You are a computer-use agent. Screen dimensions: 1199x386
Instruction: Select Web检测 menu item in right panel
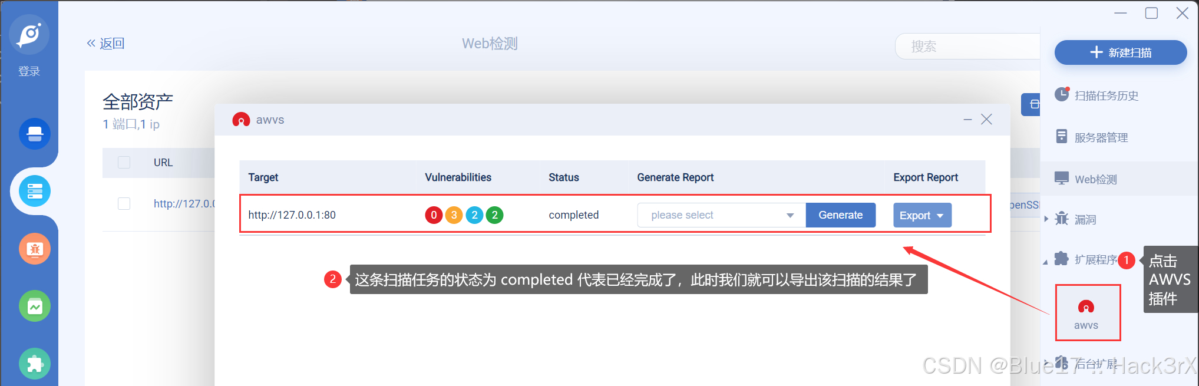pyautogui.click(x=1096, y=179)
